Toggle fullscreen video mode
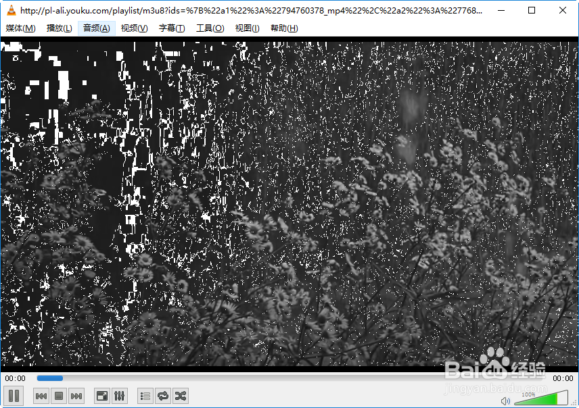Viewport: 579px width, 408px height. pyautogui.click(x=102, y=396)
